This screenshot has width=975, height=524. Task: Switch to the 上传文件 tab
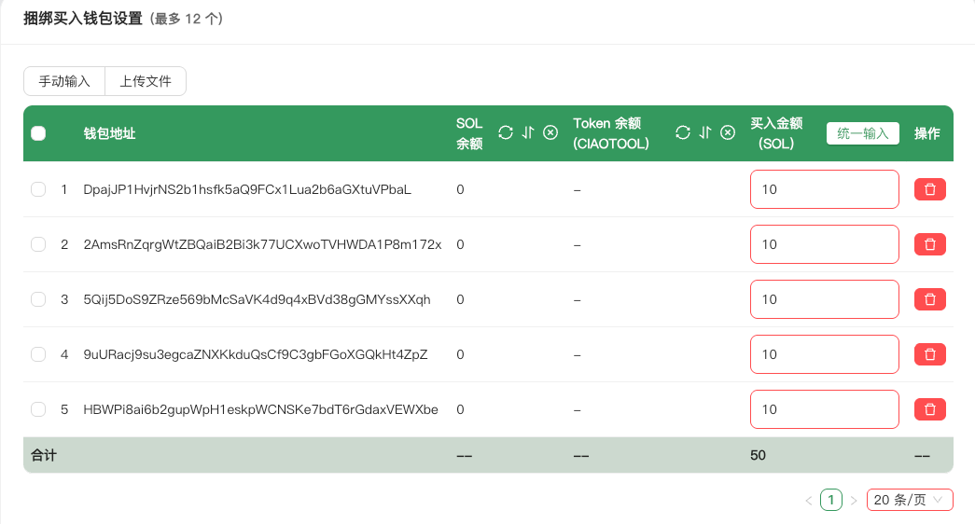click(x=146, y=81)
